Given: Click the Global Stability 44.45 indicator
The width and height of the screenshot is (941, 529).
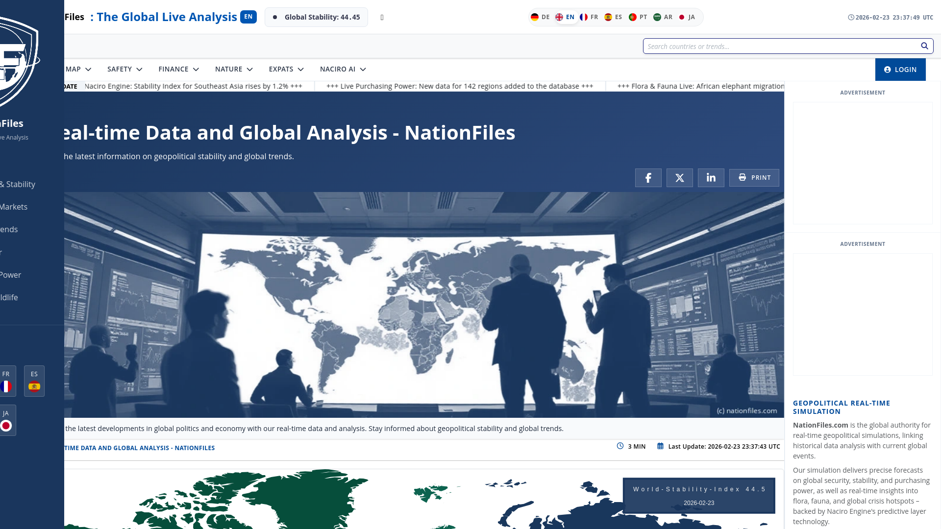Looking at the screenshot, I should pos(316,17).
